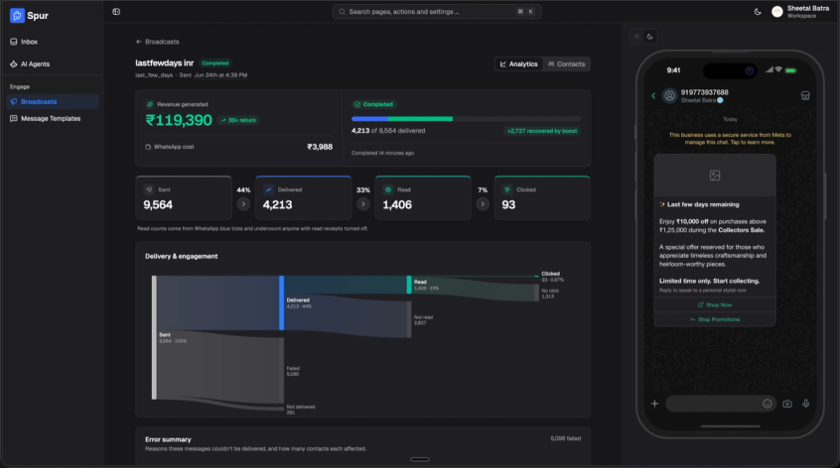Open Message Templates in sidebar

pos(52,119)
